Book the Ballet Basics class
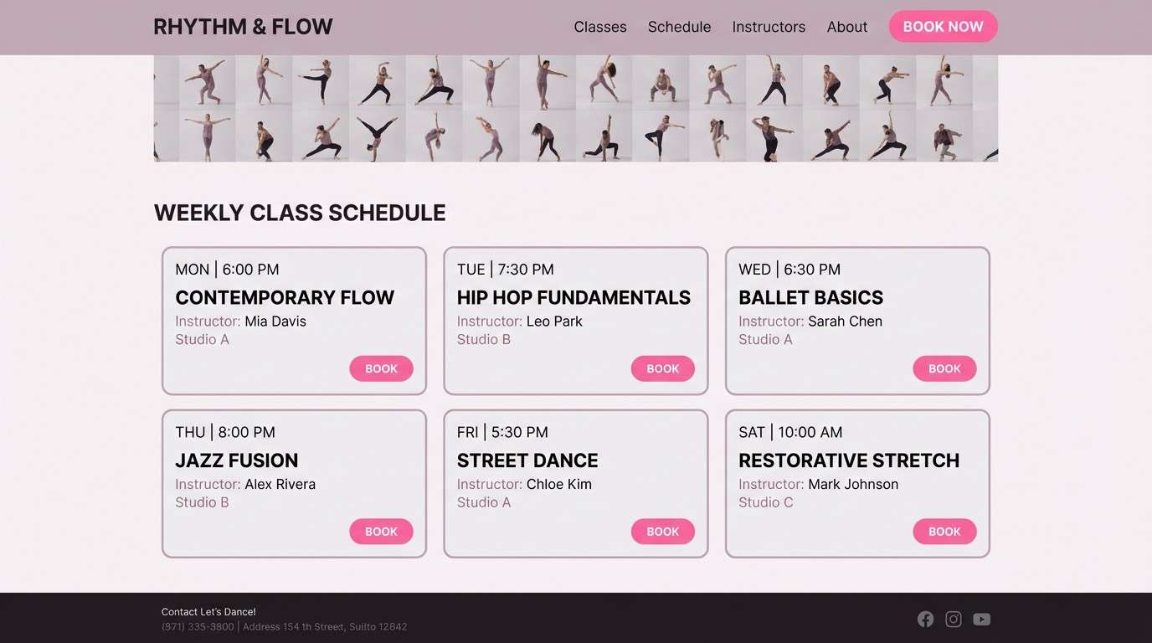This screenshot has height=643, width=1152. [944, 368]
